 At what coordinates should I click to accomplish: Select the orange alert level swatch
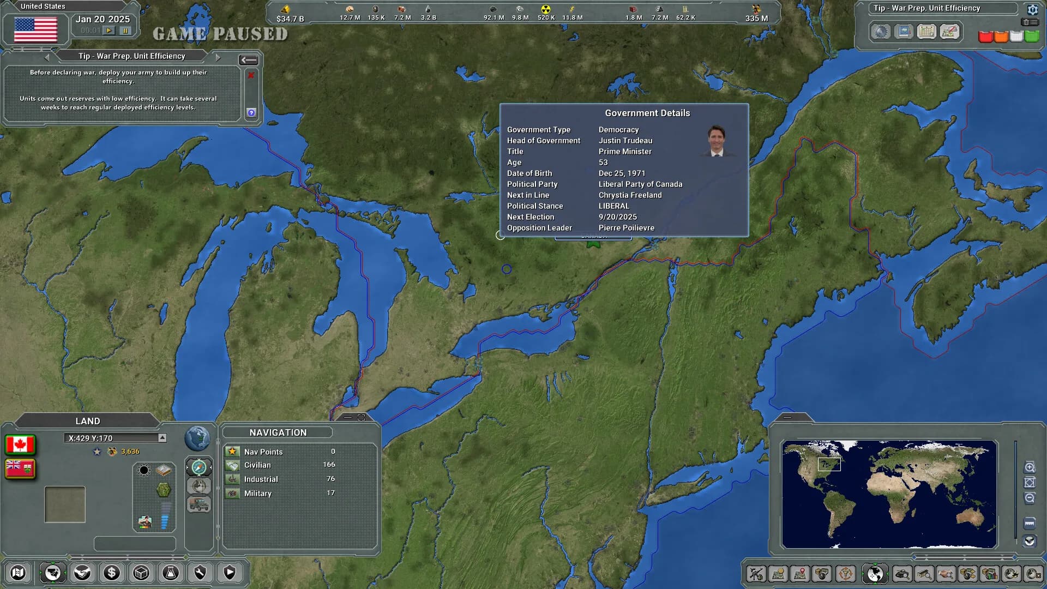(1001, 37)
